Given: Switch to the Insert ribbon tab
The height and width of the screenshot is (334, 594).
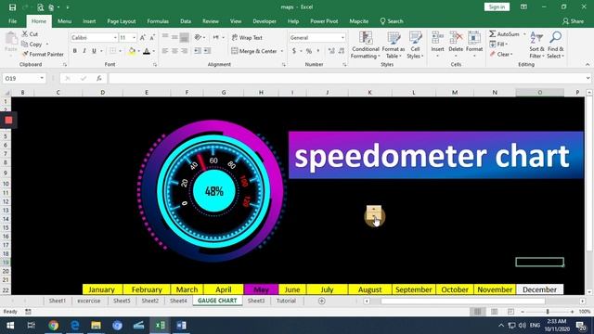Looking at the screenshot, I should [x=89, y=21].
